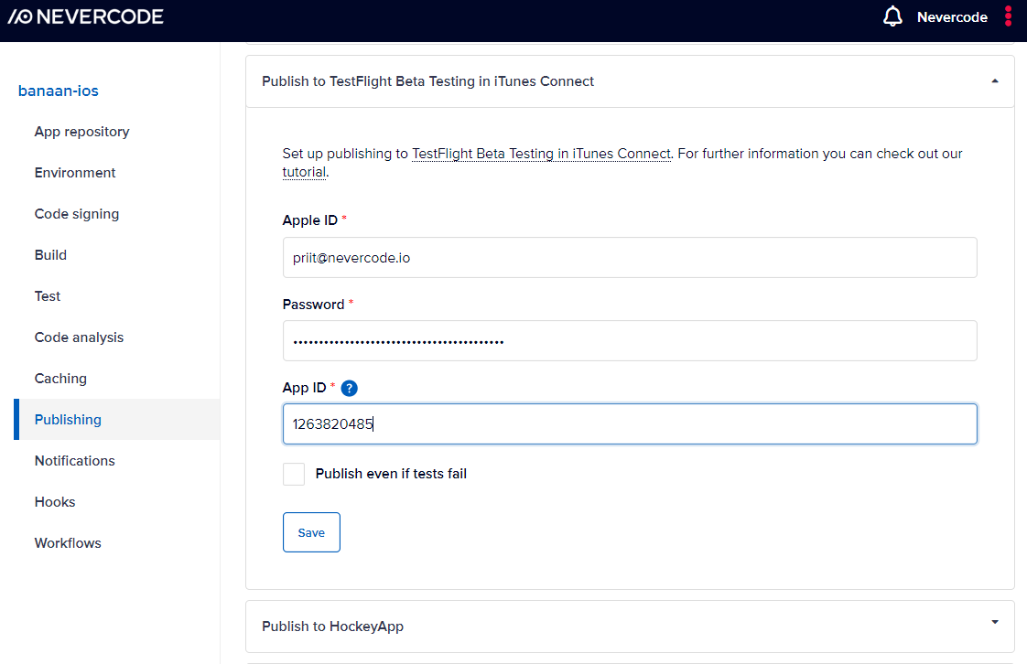
Task: Enable Publish even if tests fail
Action: point(294,474)
